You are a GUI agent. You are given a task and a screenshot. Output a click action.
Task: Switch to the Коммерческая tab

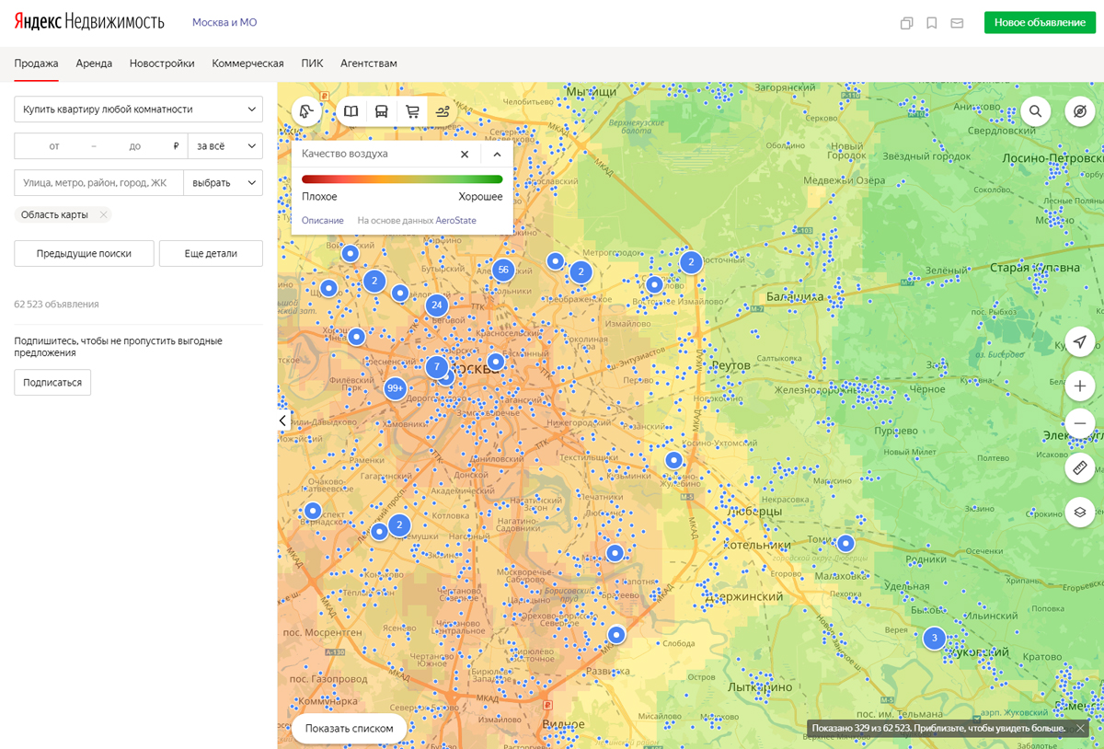pos(247,63)
